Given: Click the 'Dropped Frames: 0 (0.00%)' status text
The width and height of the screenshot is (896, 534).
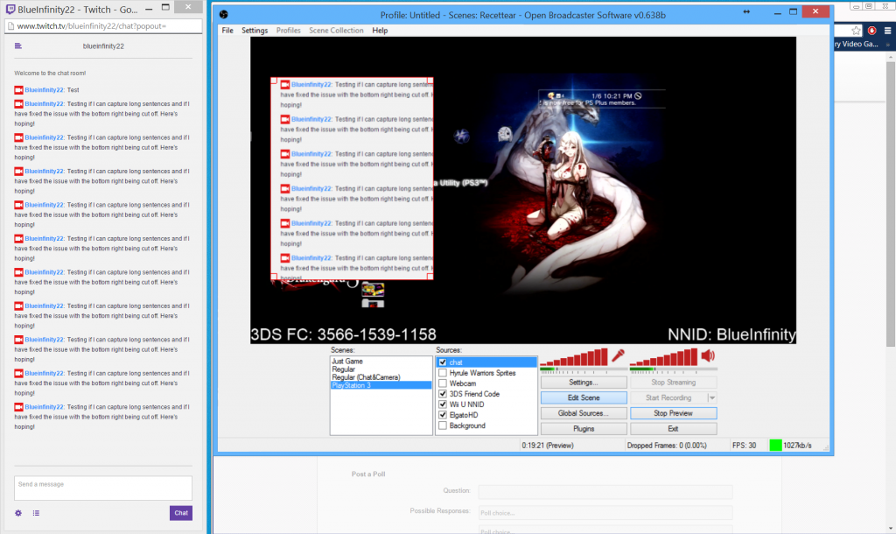Looking at the screenshot, I should [x=667, y=446].
